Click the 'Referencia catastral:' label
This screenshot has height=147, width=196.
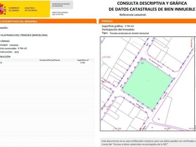click(133, 15)
